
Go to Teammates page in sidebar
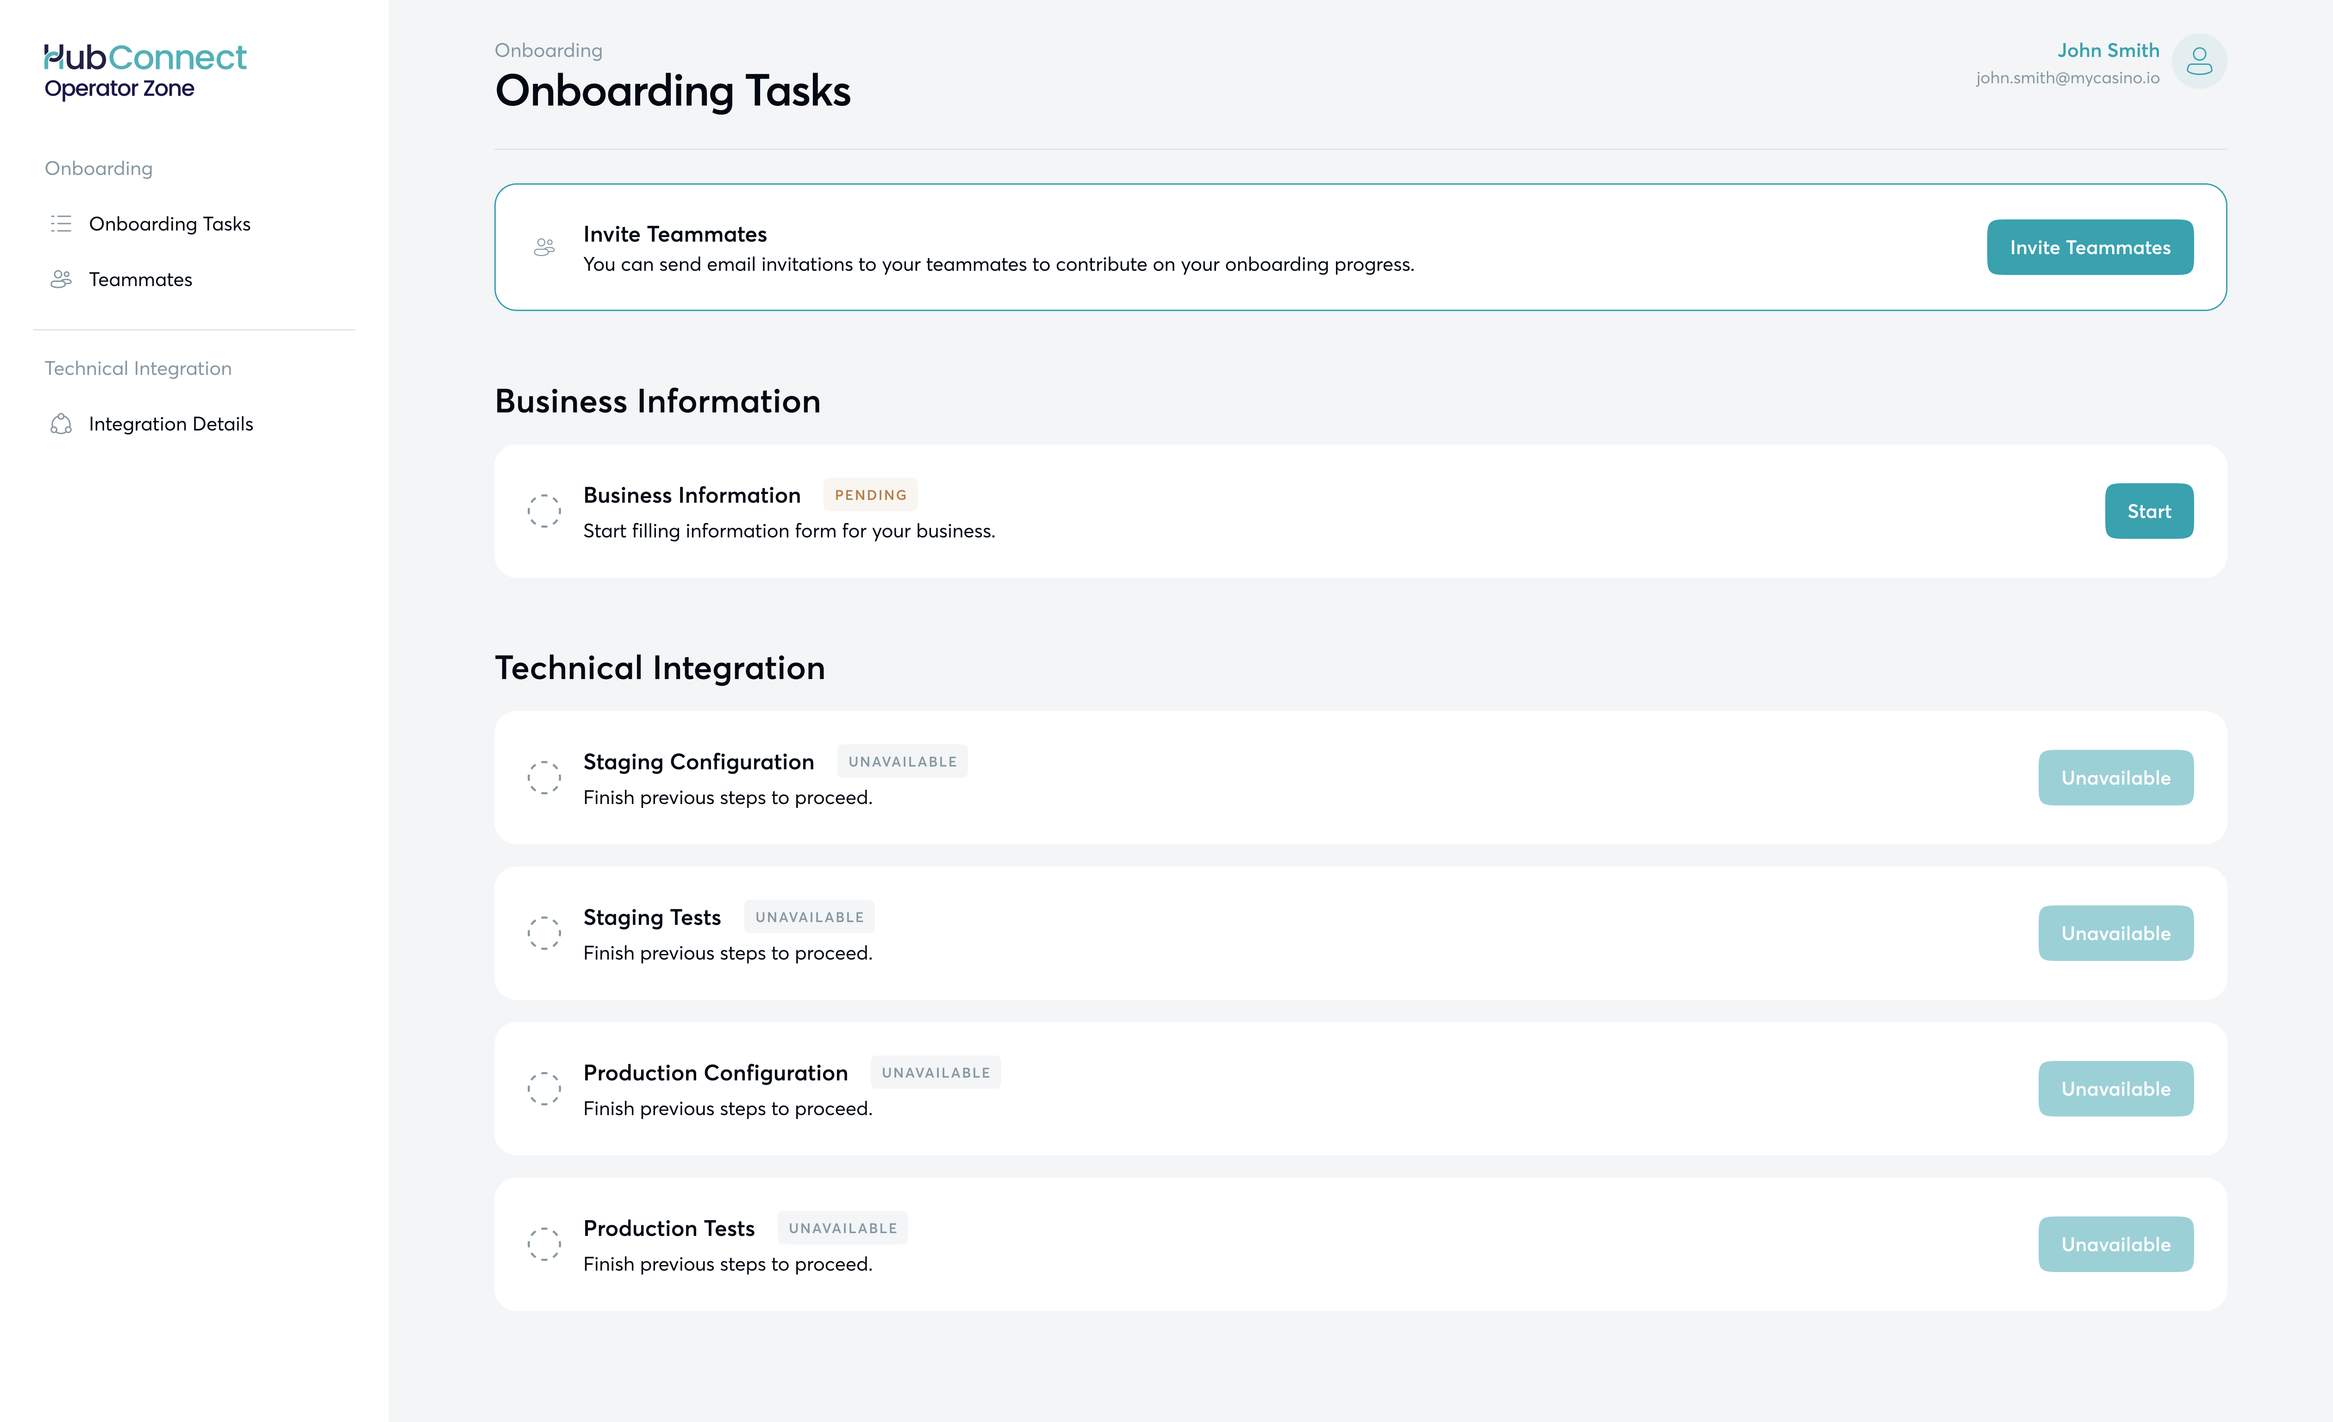[140, 279]
